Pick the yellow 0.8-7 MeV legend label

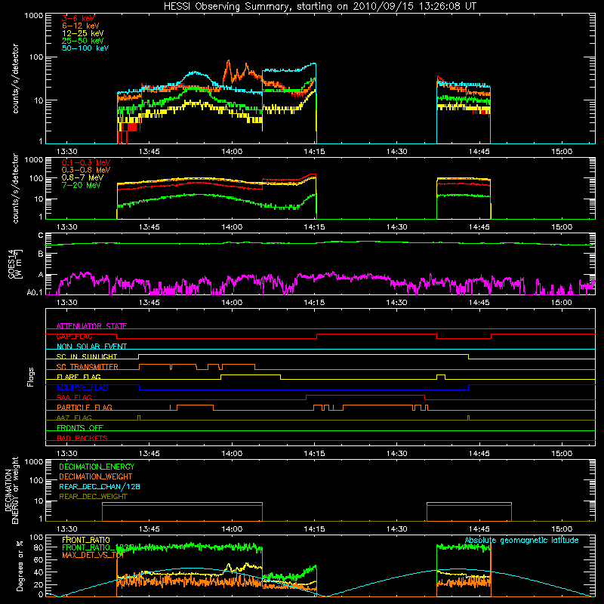tap(82, 177)
